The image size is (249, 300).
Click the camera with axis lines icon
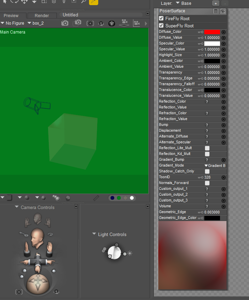coord(137,23)
